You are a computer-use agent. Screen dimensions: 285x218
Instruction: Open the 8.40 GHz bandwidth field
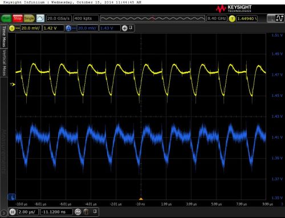[x=217, y=18]
